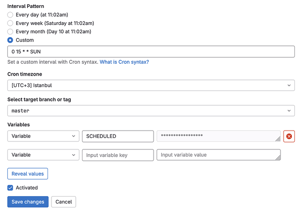Viewport: 301px width, 214px height.
Task: Open the What is Cron syntax link
Action: coord(124,62)
